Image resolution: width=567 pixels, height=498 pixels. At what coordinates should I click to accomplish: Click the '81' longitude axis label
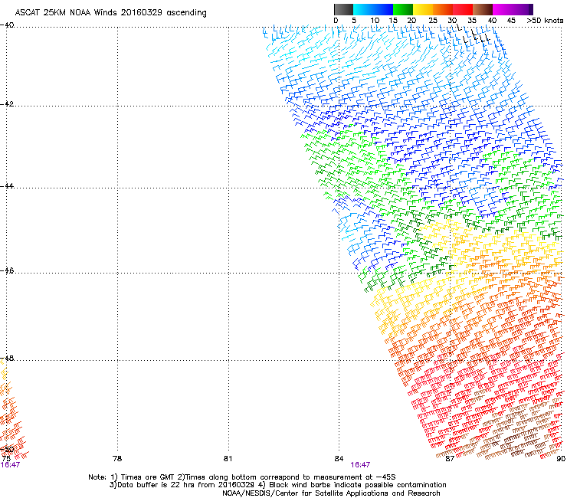tap(228, 459)
